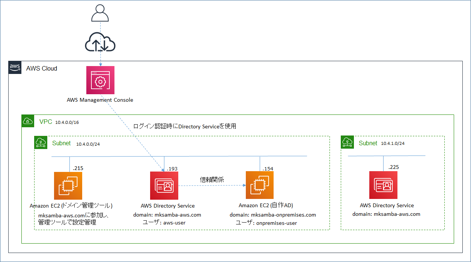The width and height of the screenshot is (471, 262).
Task: Select the AWS Management Console icon
Action: (100, 80)
